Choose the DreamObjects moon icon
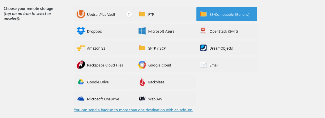This screenshot has height=118, width=325. coord(203,48)
